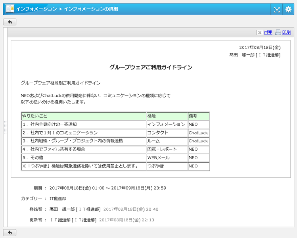297x238 pixels.
Task: Open the 印刷 print link
Action: coord(286,33)
